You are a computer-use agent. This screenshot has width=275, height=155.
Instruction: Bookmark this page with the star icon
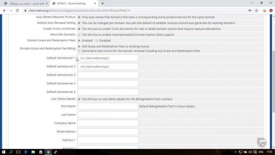[256, 10]
